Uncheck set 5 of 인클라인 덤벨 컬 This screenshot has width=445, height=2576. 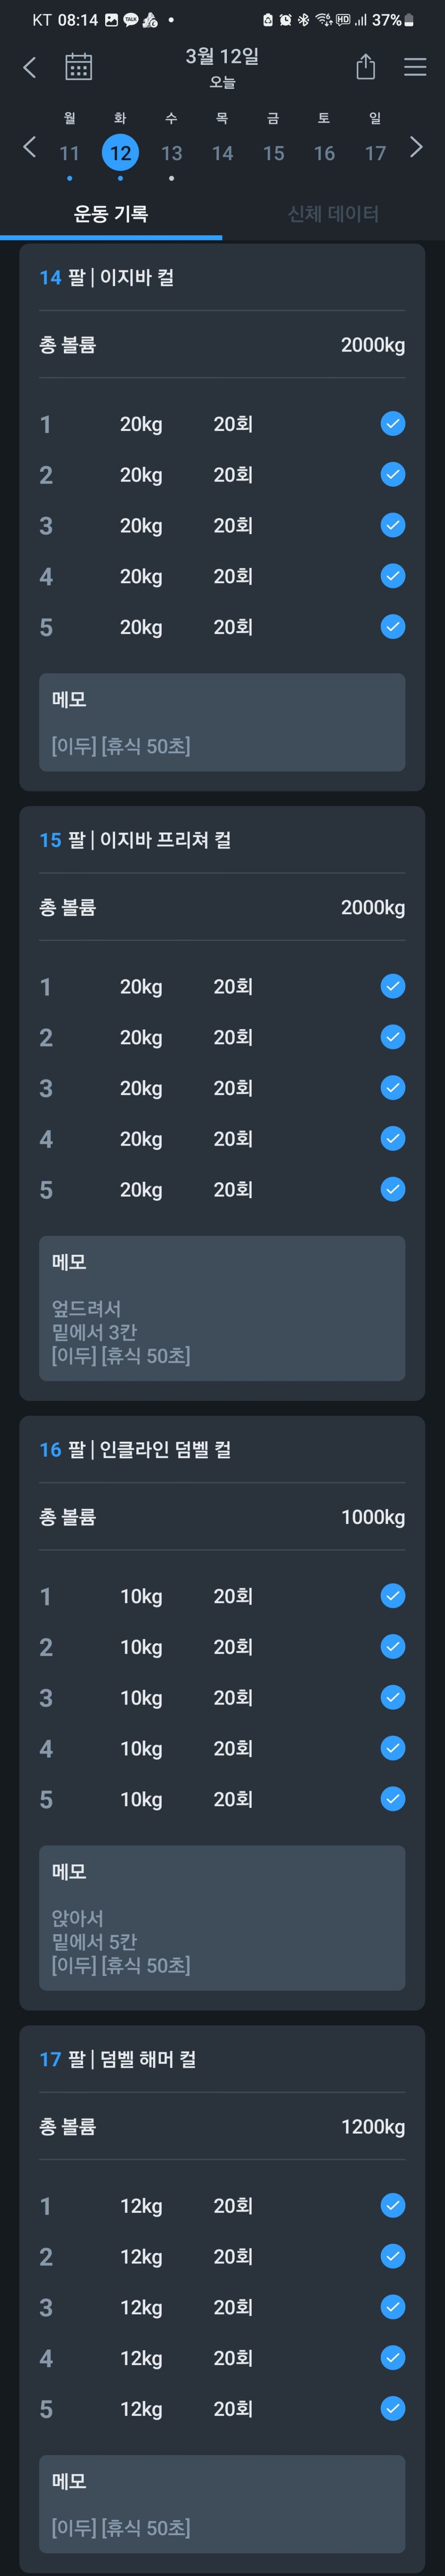pos(392,1799)
